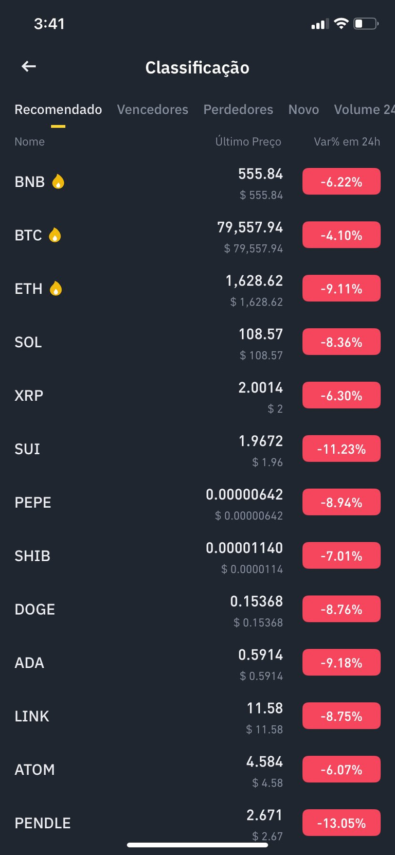Viewport: 395px width, 855px height.
Task: Sort by Último Preço column header
Action: click(x=248, y=141)
